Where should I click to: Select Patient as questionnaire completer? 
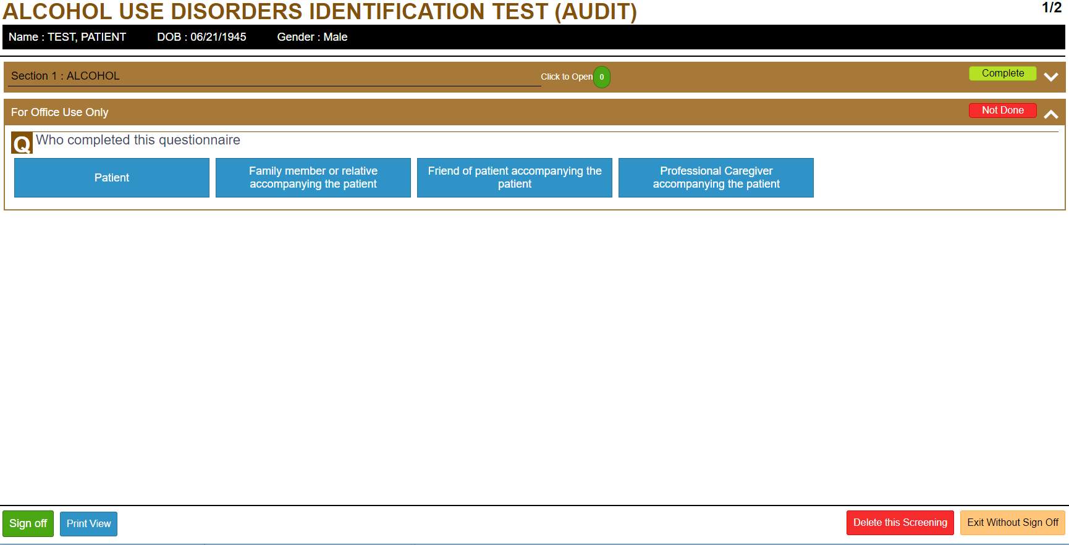(x=112, y=178)
